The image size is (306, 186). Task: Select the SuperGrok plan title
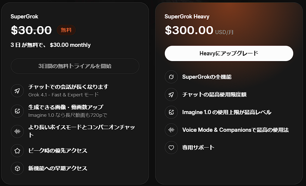(25, 17)
